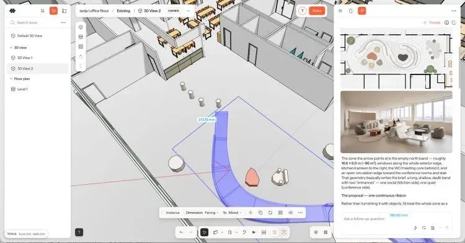This screenshot has height=243, width=465.
Task: Open the Dimension Facing dropdown
Action: [202, 213]
